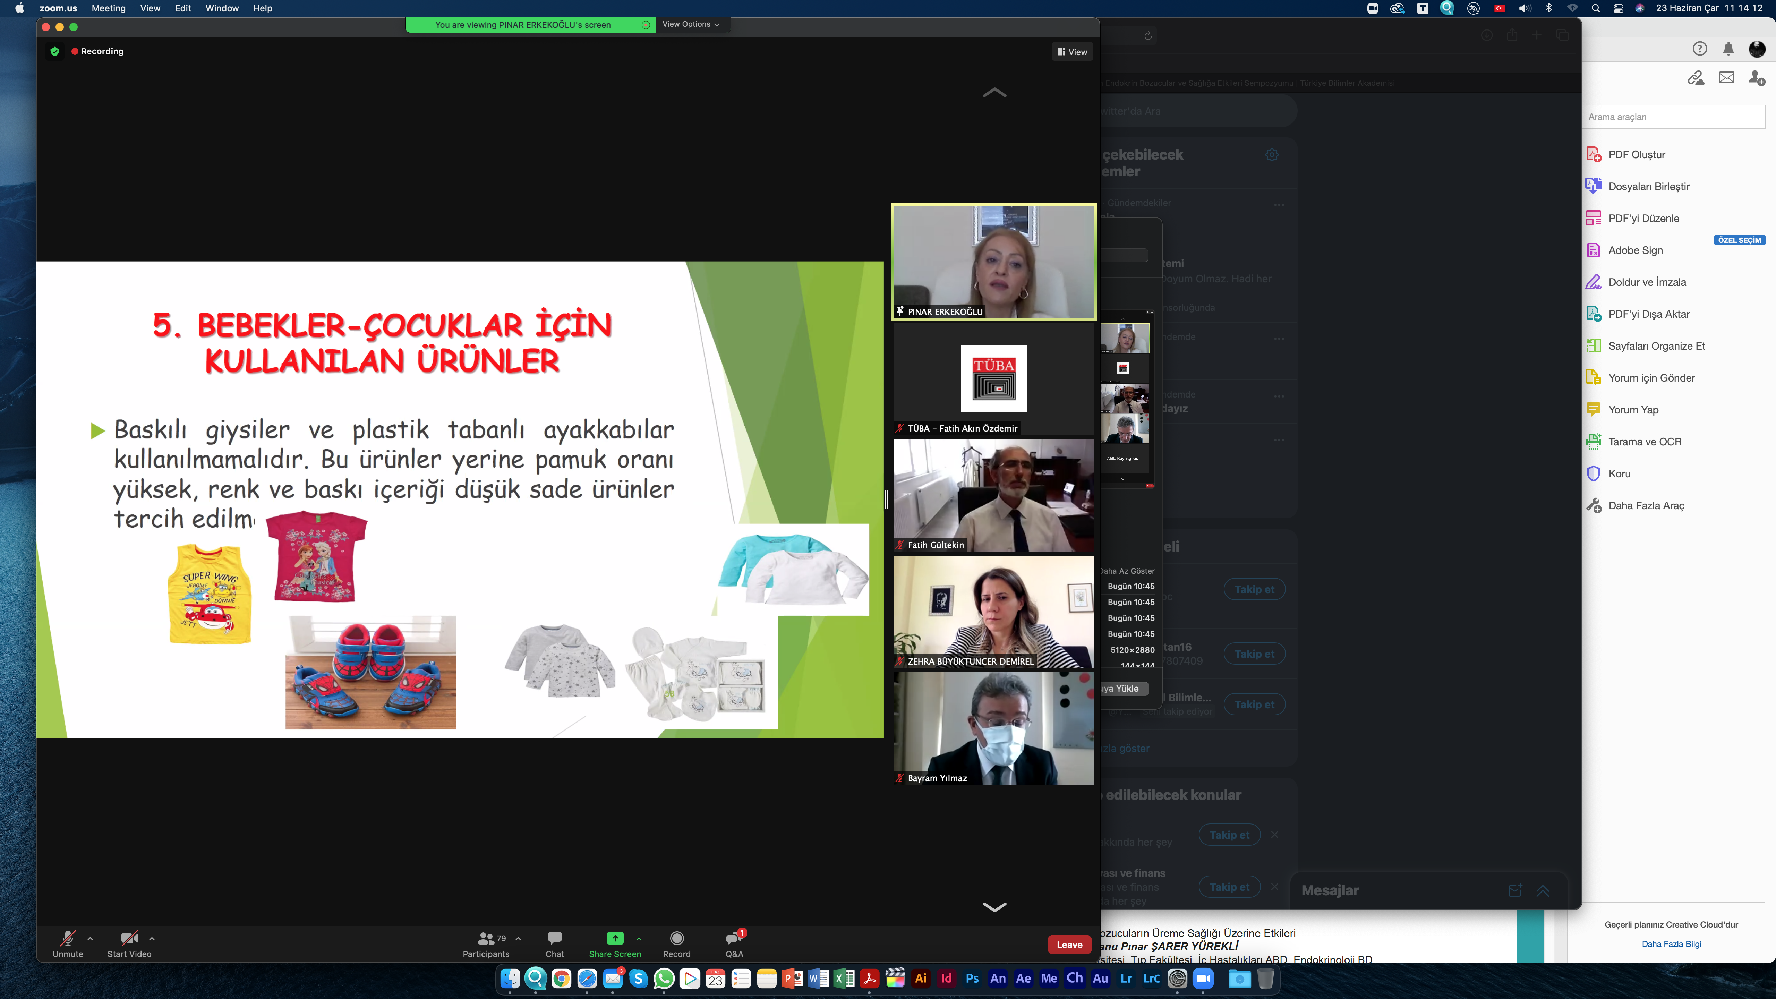Click the green encryption shield icon
Image resolution: width=1776 pixels, height=999 pixels.
tap(55, 51)
